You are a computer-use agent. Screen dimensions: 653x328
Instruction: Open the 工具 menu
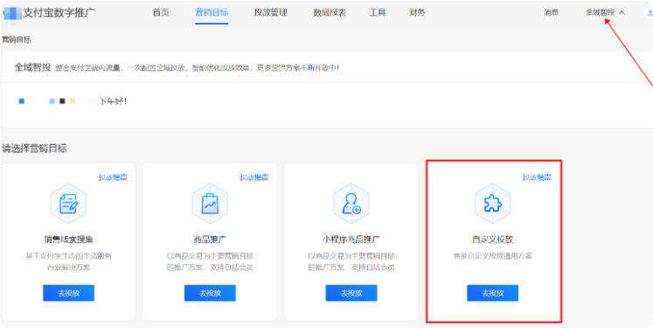point(378,12)
